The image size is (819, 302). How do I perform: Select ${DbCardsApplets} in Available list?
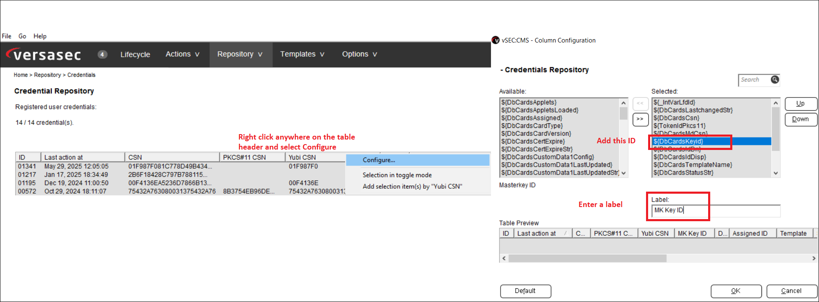point(528,102)
